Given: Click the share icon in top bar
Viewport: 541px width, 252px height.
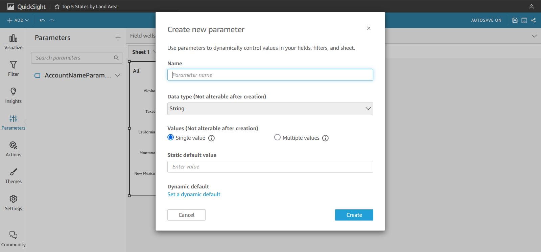Looking at the screenshot, I should coord(533,20).
